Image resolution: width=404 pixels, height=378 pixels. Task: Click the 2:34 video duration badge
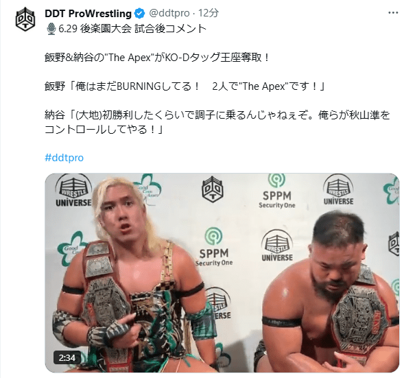[x=67, y=357]
